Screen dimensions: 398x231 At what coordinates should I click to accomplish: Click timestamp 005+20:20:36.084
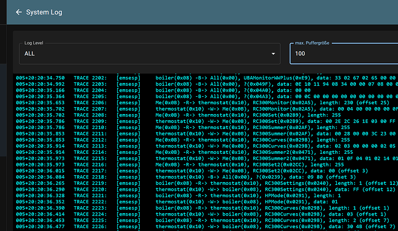(40, 177)
